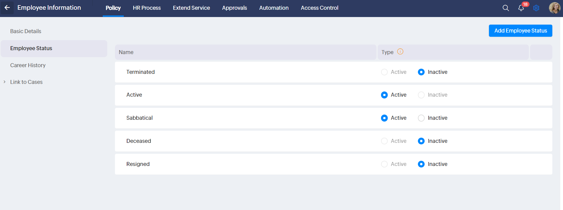Viewport: 563px width, 210px height.
Task: Select Active radio for Active status
Action: click(384, 95)
